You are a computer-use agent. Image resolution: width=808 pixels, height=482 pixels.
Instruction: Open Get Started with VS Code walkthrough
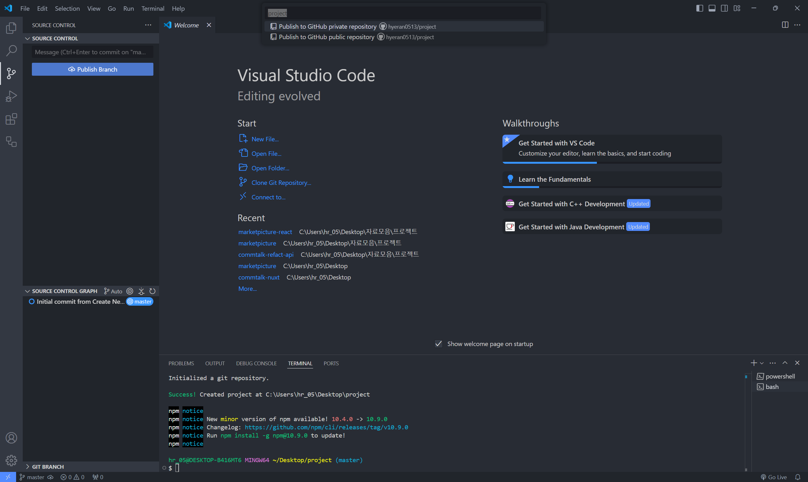[x=612, y=149]
